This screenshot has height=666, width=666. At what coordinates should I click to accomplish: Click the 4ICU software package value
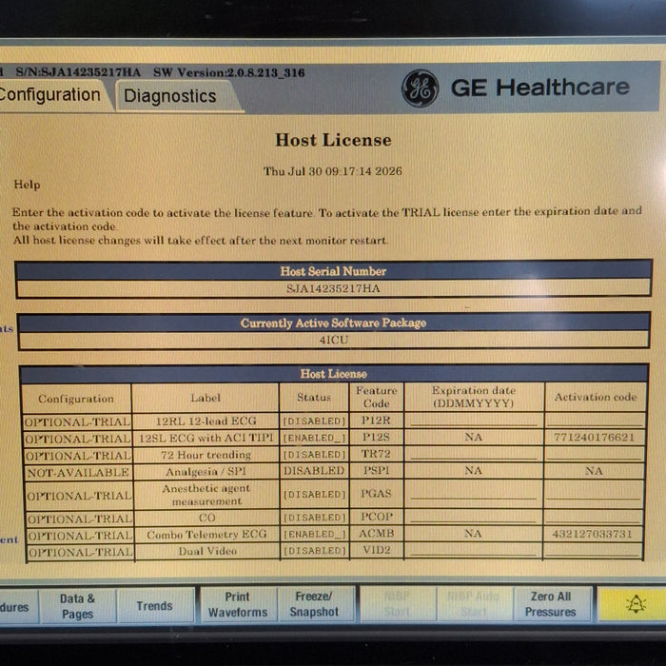(x=334, y=340)
